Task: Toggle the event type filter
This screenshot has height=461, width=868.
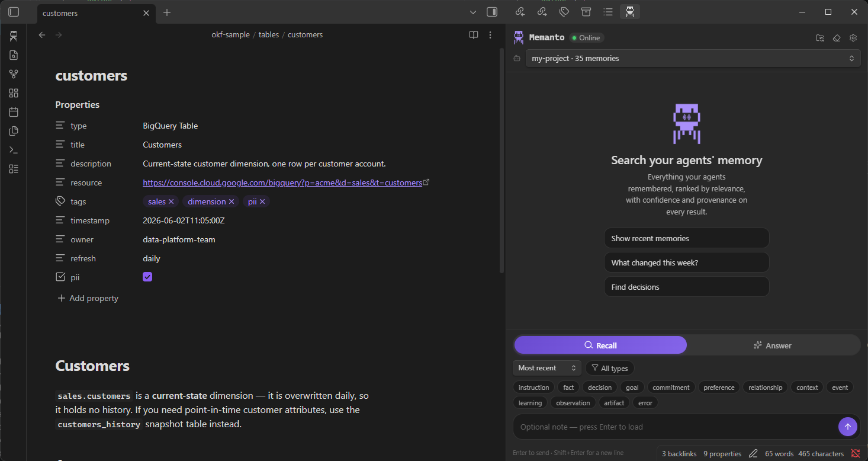Action: point(840,388)
